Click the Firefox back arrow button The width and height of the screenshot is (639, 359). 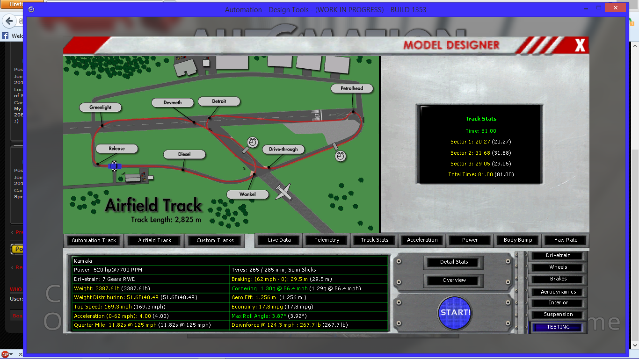tap(9, 22)
